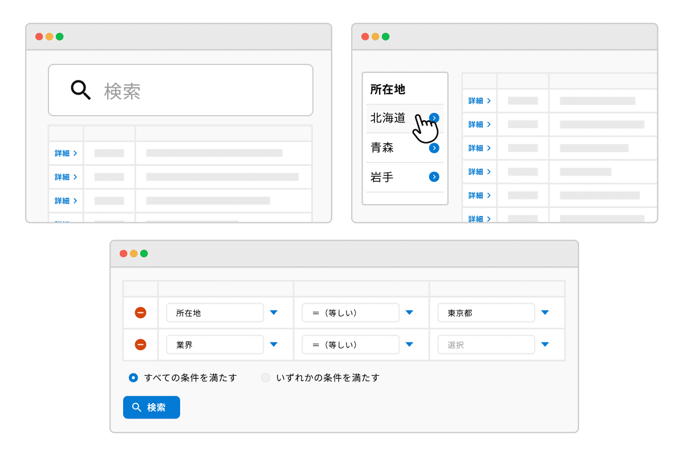
Task: Click the remove icon on the 所在地 condition row
Action: tap(141, 312)
